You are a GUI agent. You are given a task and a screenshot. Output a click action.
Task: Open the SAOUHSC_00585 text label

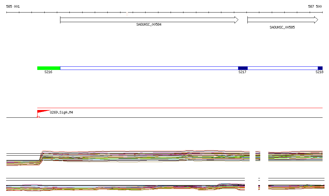(282, 28)
